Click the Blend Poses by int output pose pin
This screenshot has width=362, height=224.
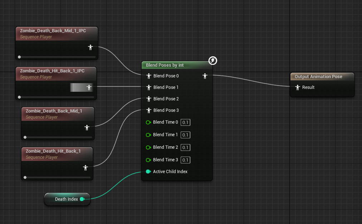(205, 76)
